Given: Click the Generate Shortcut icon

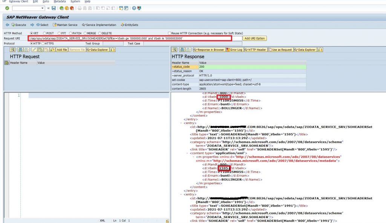Looking at the screenshot, I should 126,8.
